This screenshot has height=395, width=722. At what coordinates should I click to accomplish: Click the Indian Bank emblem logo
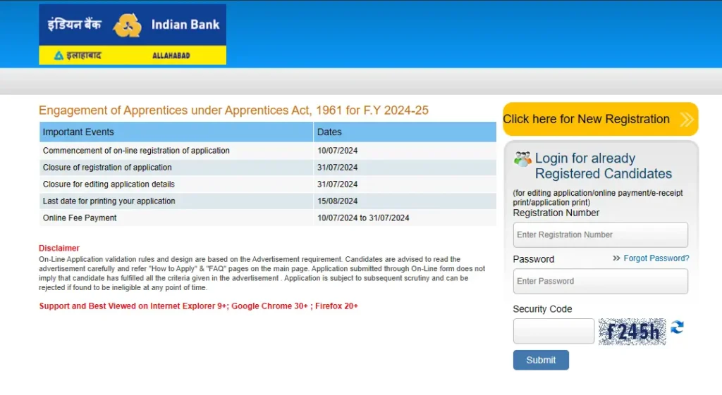(127, 25)
